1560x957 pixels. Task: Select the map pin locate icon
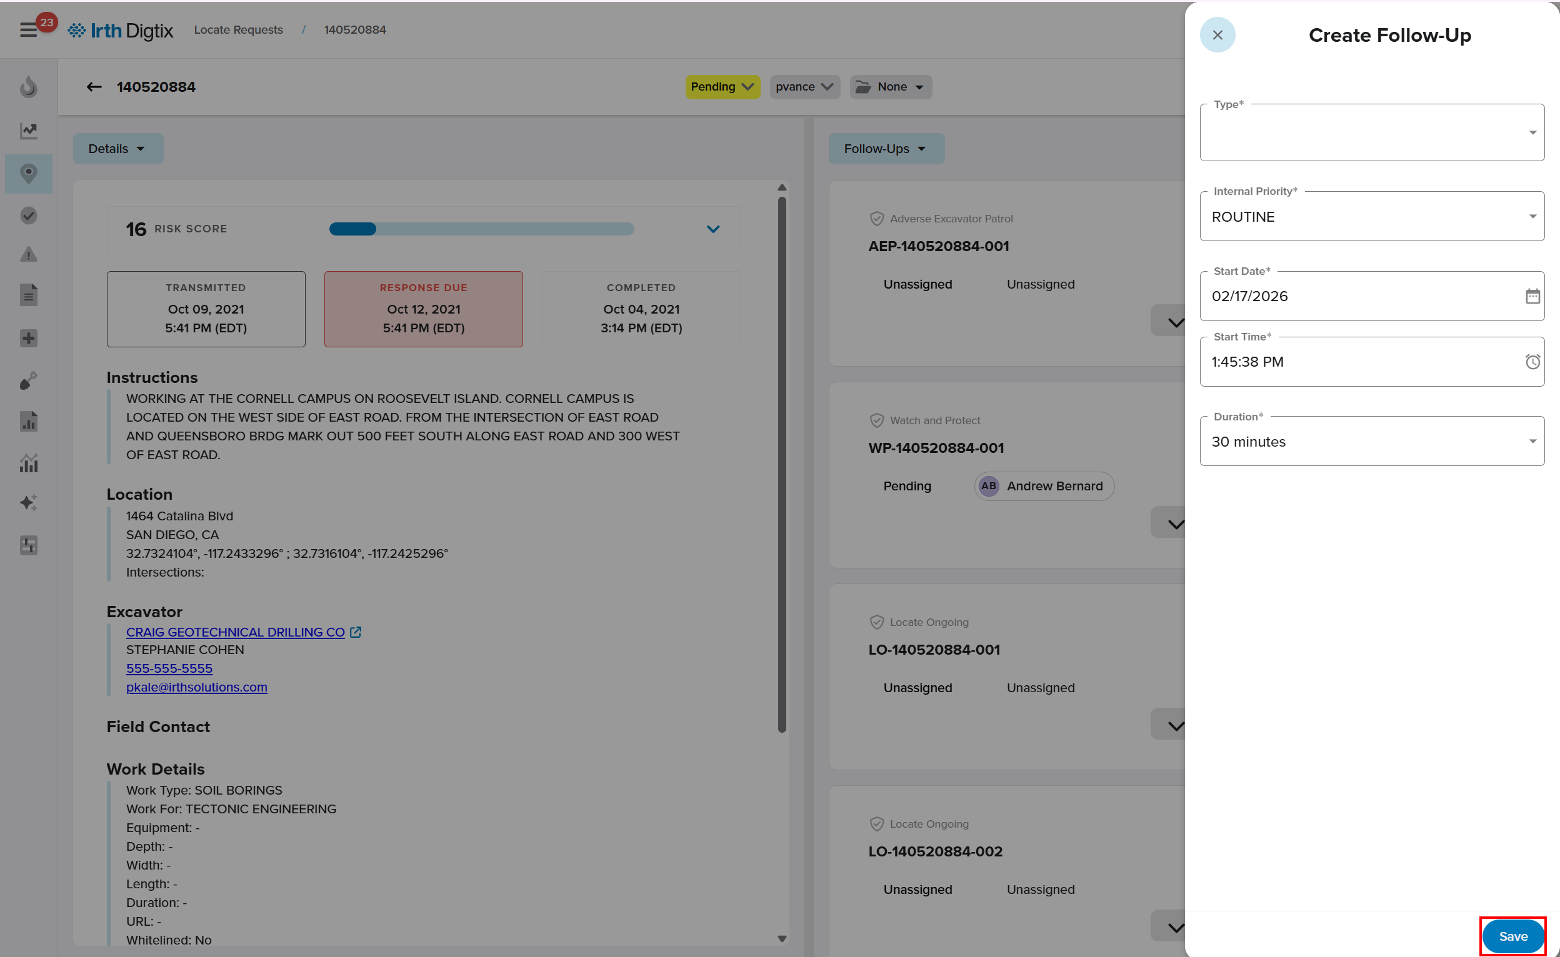29,174
